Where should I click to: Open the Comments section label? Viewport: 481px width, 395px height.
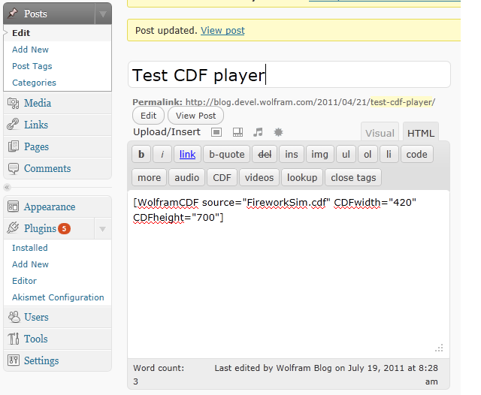coord(47,168)
